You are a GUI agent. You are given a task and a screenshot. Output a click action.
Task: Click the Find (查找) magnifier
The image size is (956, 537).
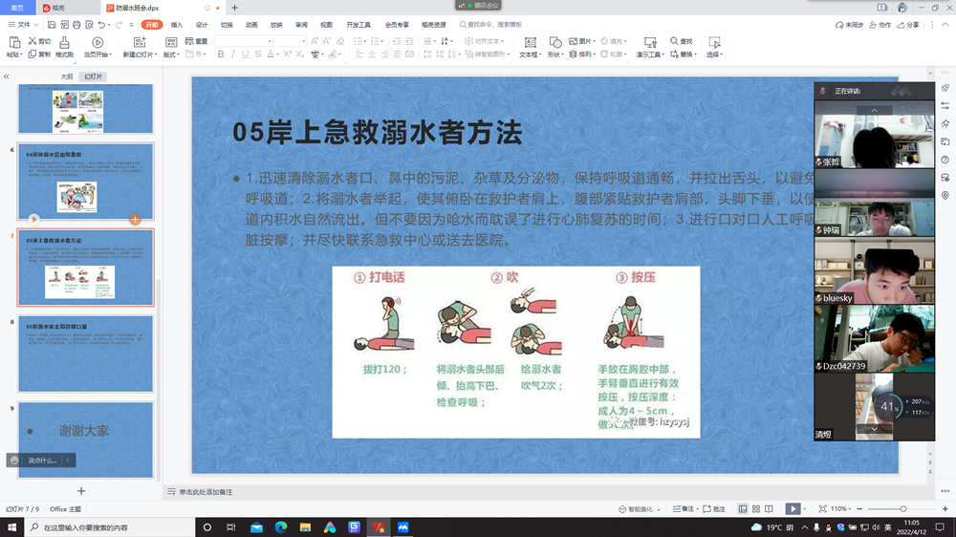pos(674,41)
